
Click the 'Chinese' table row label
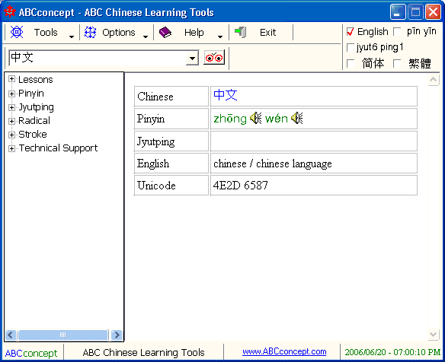pos(155,97)
